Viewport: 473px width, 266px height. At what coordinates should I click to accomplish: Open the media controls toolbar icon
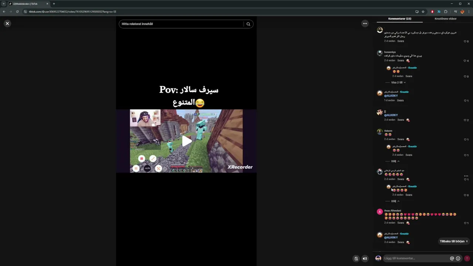pos(456,11)
